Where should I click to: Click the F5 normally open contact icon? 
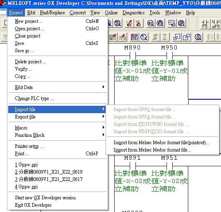click(205, 24)
